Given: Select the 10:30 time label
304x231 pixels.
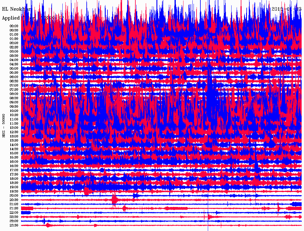Looking at the screenshot, I should point(14,115).
